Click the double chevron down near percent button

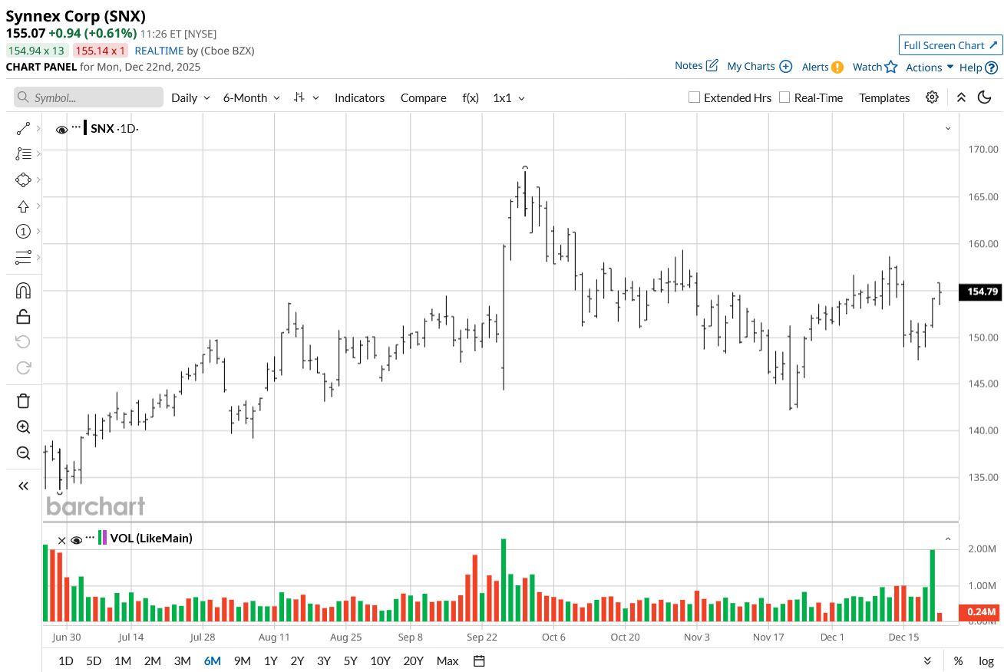(927, 661)
